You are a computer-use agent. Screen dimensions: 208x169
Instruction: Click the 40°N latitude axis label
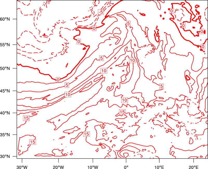[x=5, y=113]
